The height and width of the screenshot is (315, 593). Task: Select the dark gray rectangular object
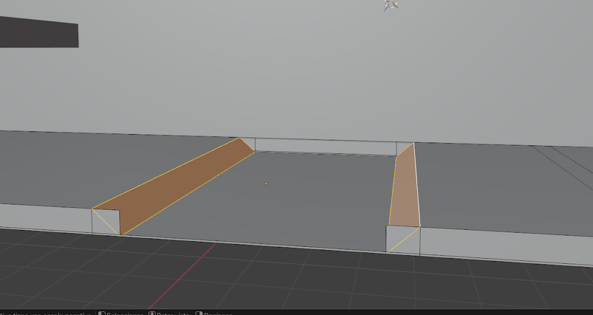pos(39,32)
